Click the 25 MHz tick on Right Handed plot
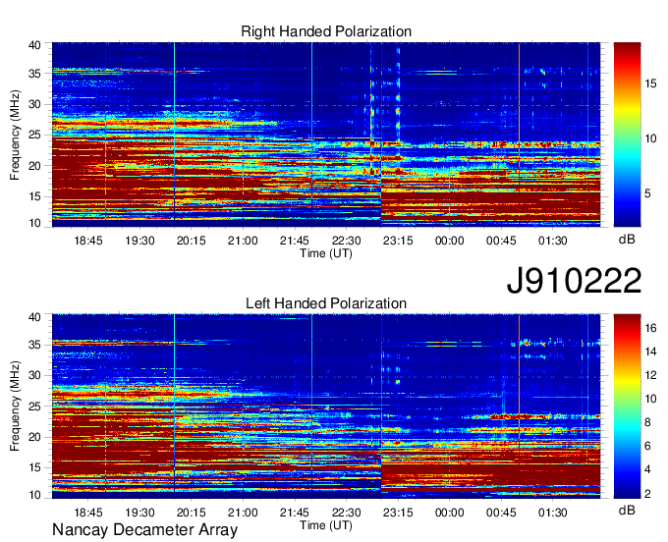The image size is (668, 542). [34, 135]
